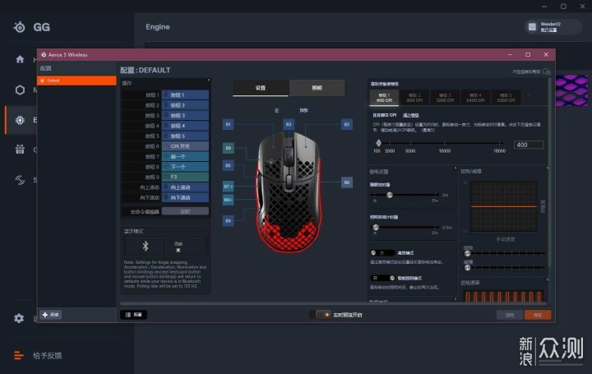
Task: Select the B9 marker on mouse diagram
Action: click(x=228, y=148)
